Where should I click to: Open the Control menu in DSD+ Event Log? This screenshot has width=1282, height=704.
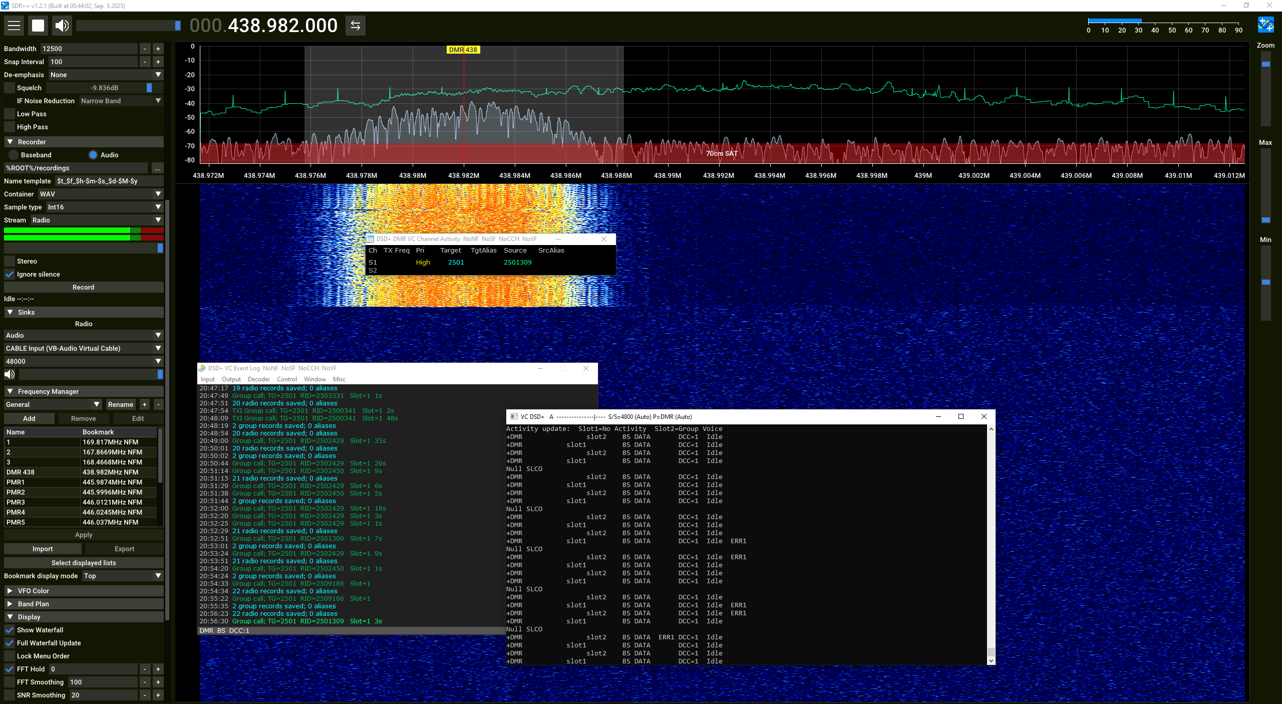[x=286, y=379]
